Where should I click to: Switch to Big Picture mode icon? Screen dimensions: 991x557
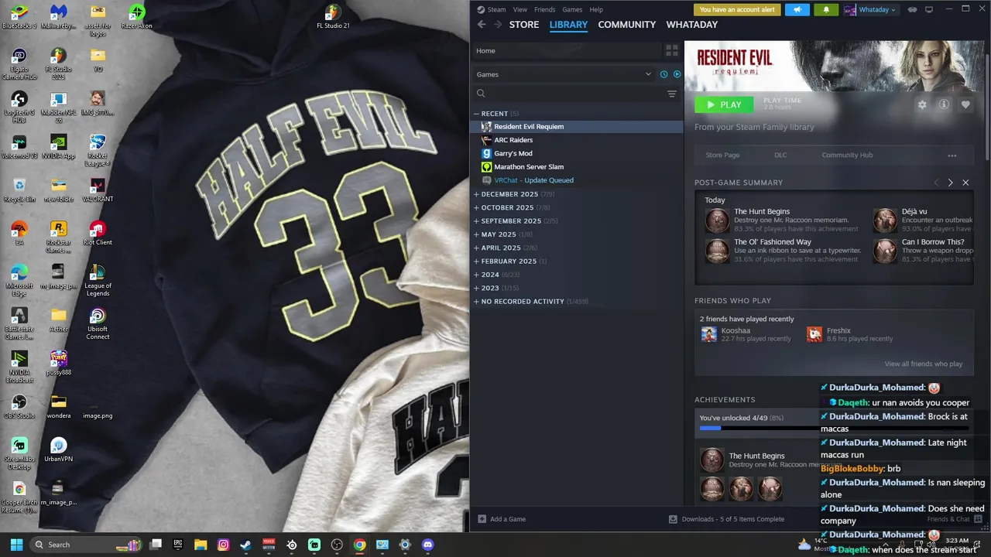(929, 9)
